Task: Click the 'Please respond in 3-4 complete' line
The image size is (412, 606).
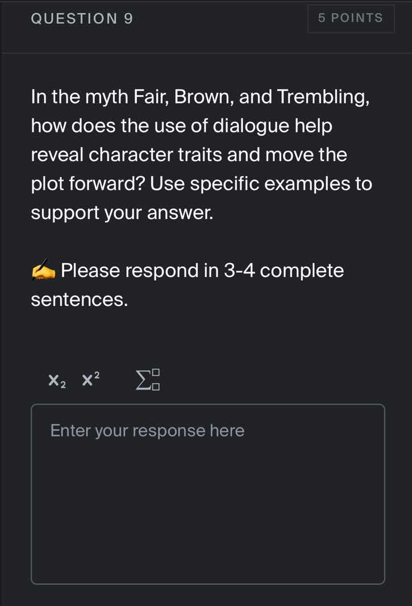Action: coord(202,271)
